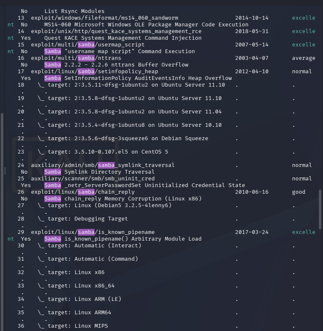Click target 'Debian Squeeze' row
Screen dimensions: 323x331
tap(123, 139)
